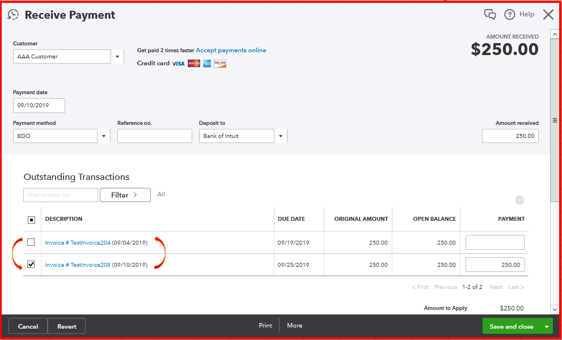The image size is (562, 340).
Task: Go to First page link
Action: (x=420, y=287)
